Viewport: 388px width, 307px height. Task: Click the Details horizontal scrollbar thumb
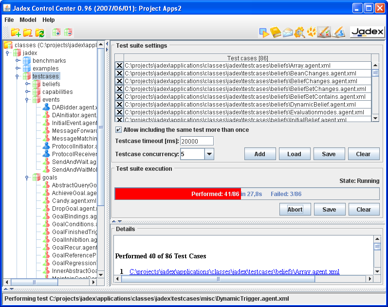click(218, 279)
